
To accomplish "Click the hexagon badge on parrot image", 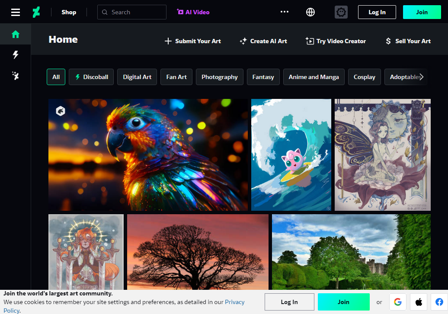I will click(61, 111).
